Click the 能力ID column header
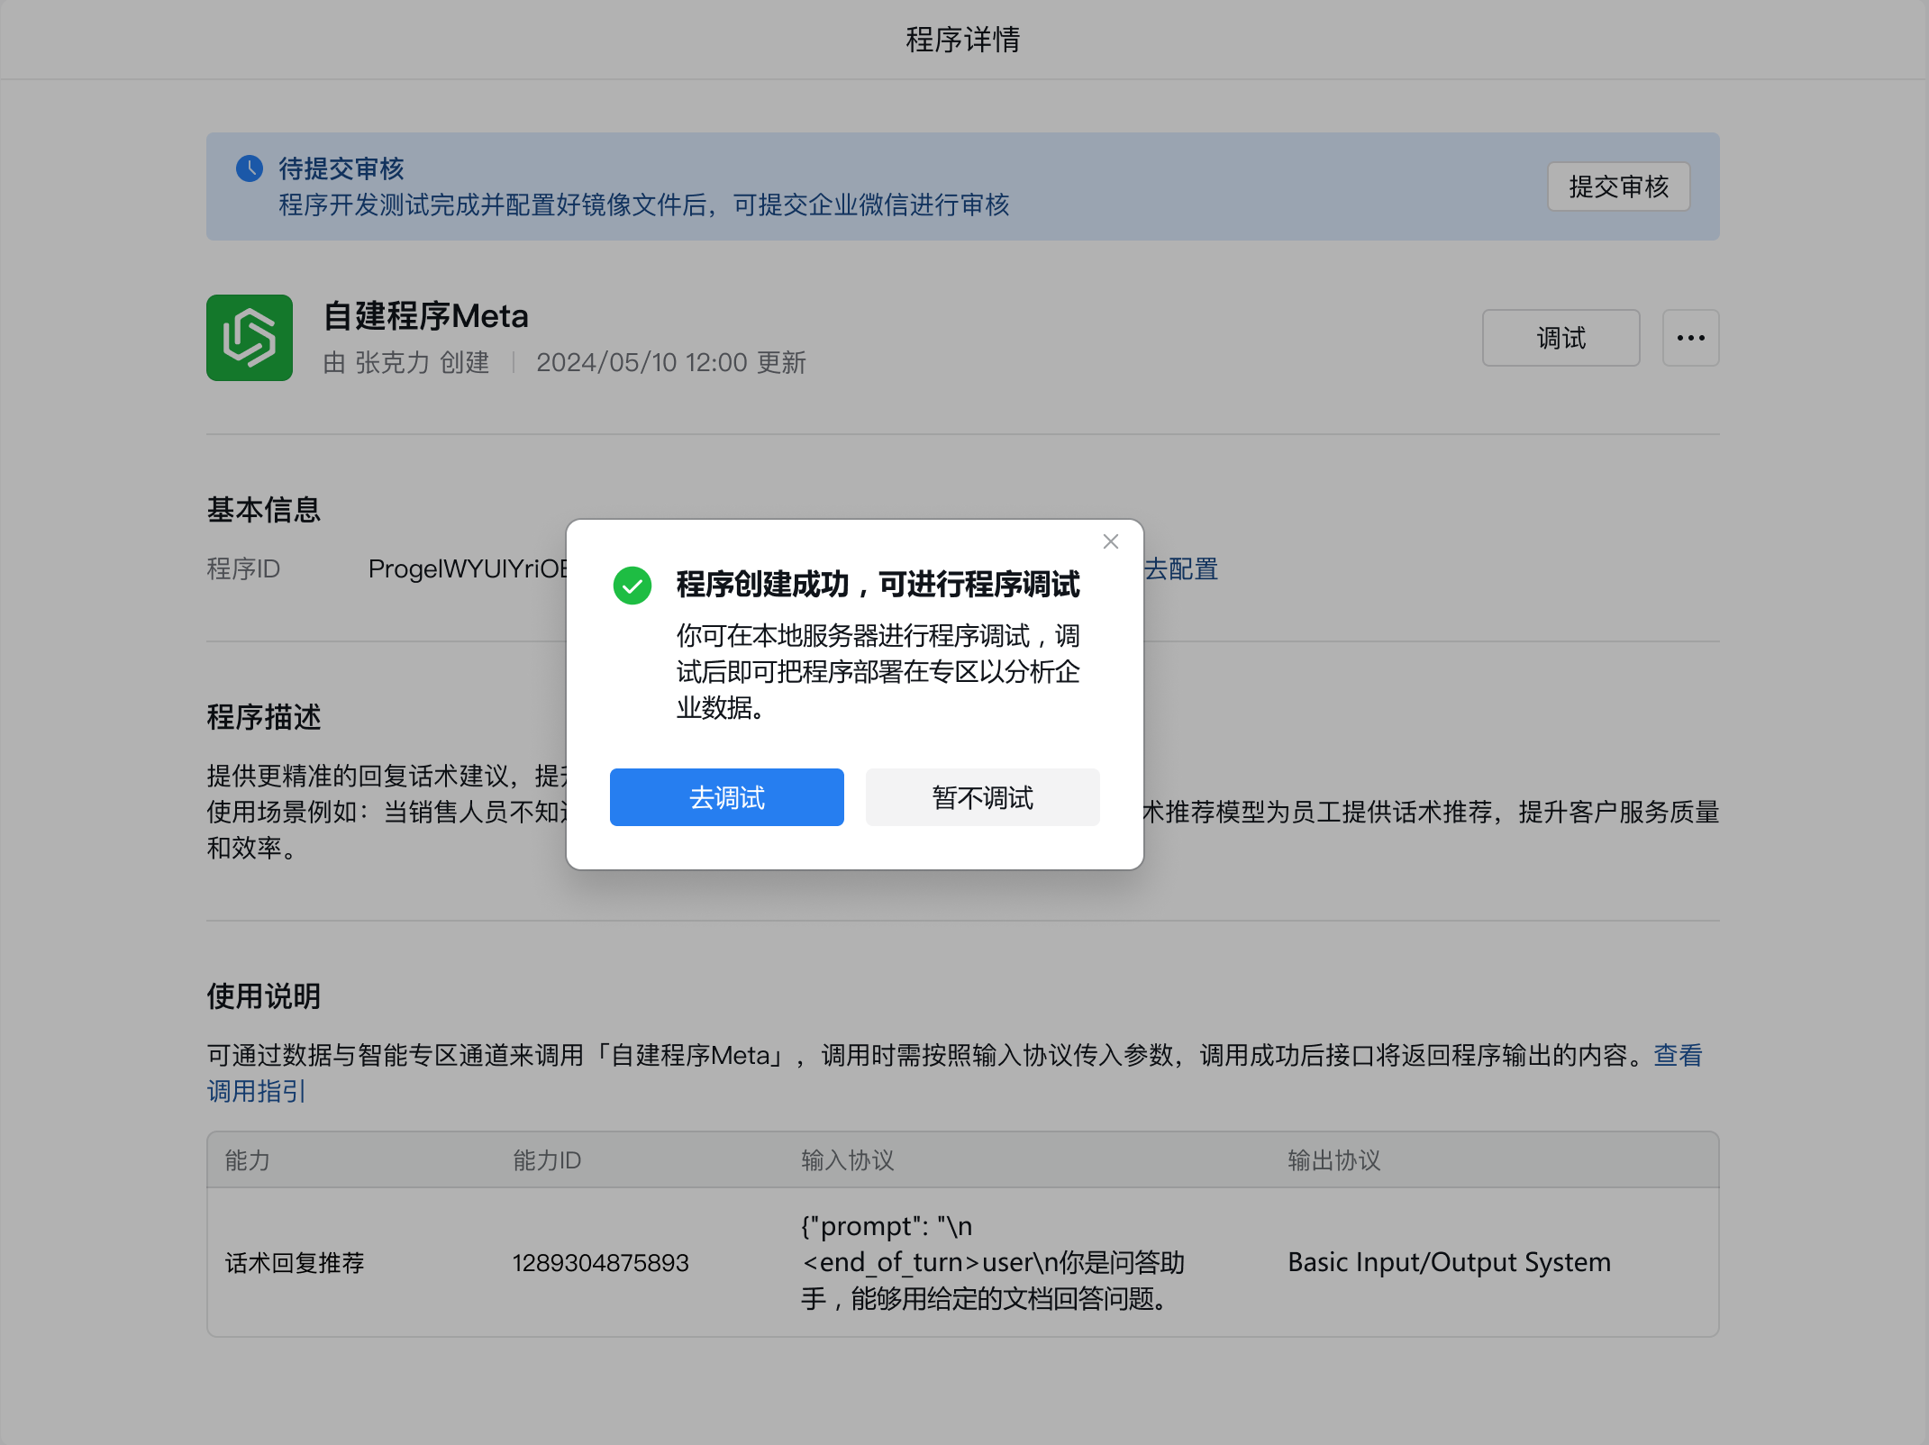The height and width of the screenshot is (1445, 1929). pyautogui.click(x=547, y=1160)
